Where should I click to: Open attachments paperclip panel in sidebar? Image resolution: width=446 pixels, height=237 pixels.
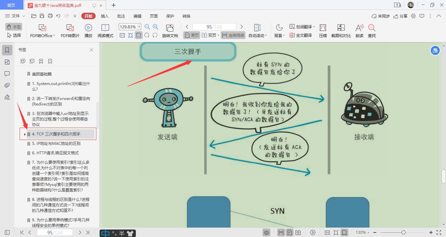(7, 86)
